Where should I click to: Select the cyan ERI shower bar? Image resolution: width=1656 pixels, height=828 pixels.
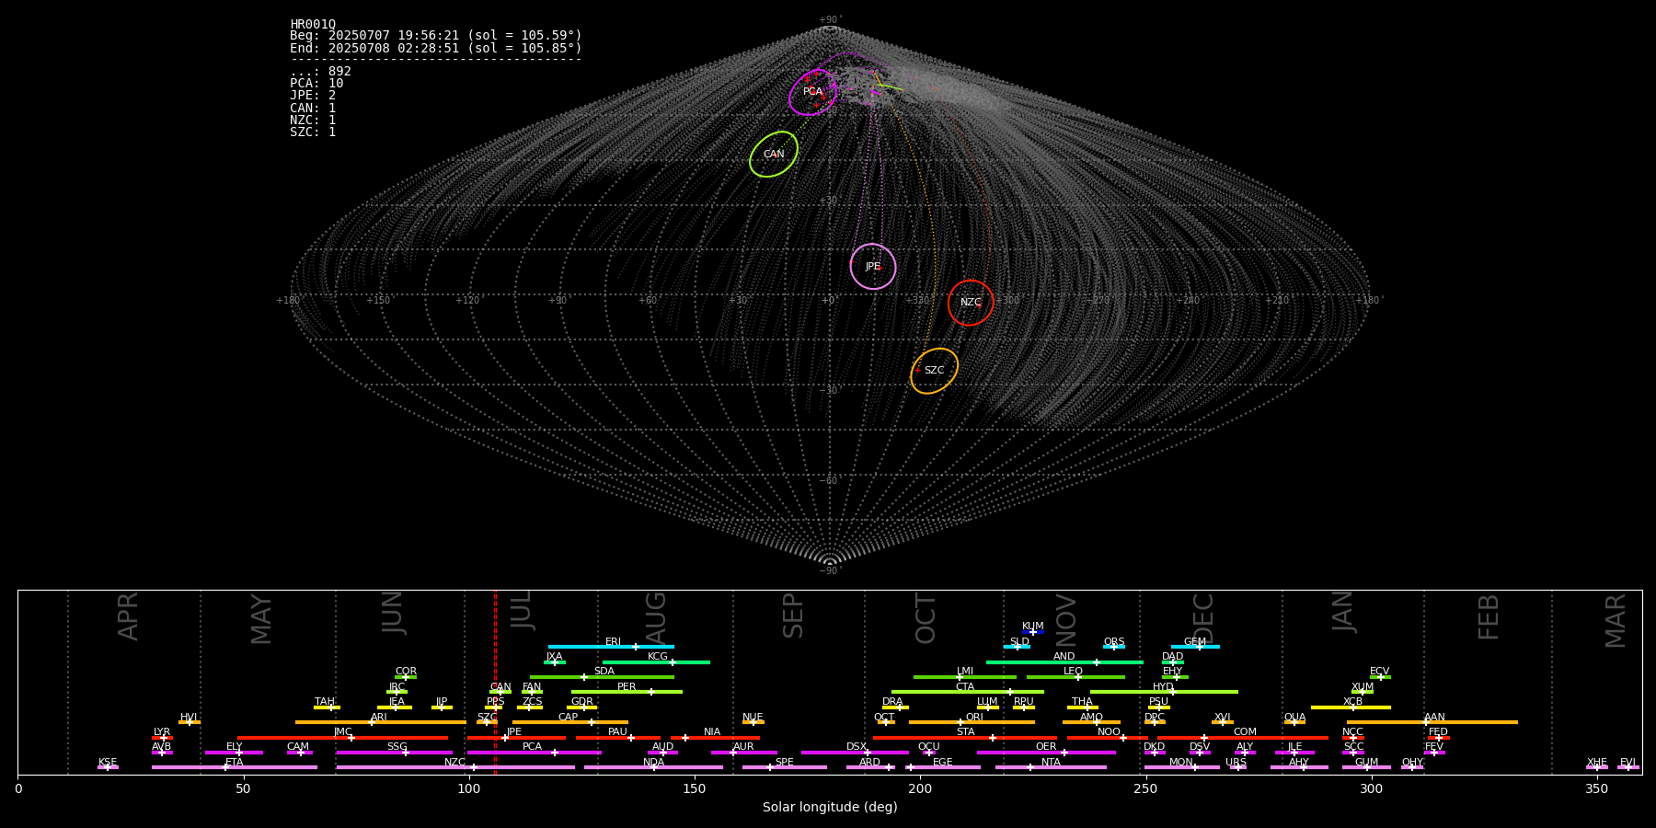pyautogui.click(x=611, y=647)
